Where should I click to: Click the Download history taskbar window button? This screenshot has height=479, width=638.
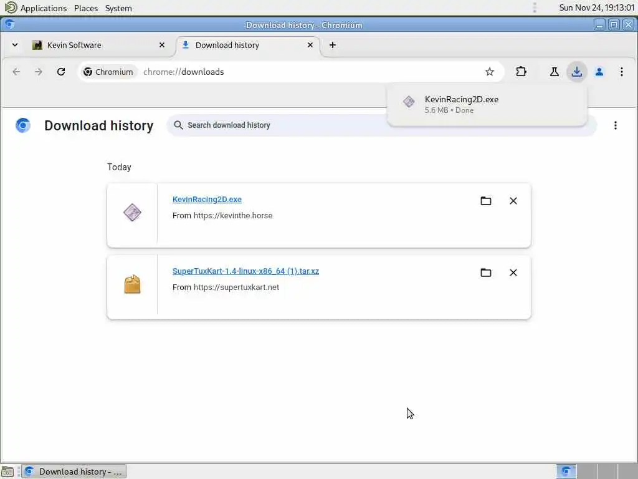(74, 472)
